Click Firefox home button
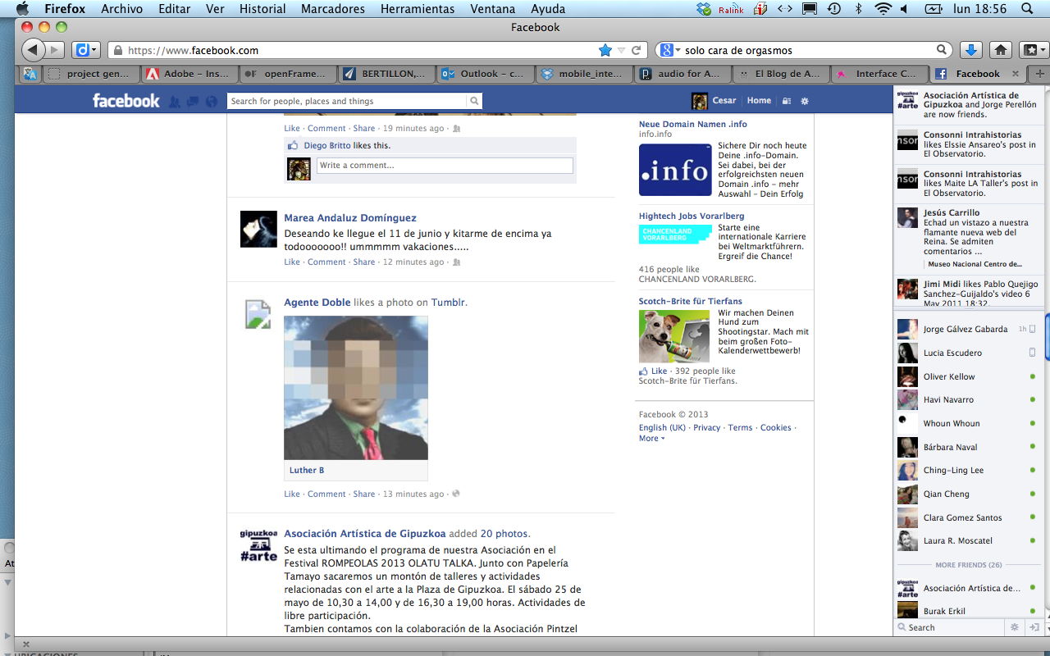 [1000, 50]
